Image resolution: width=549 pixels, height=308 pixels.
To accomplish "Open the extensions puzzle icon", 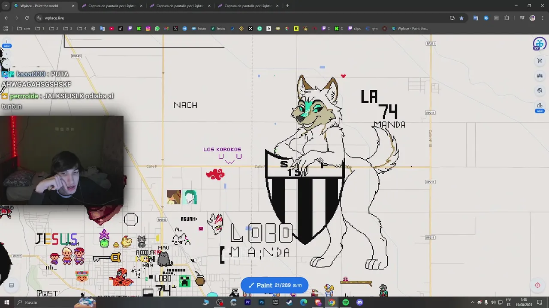I will (507, 18).
